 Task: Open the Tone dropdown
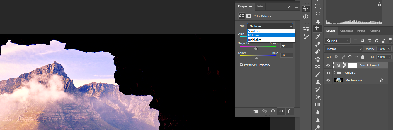click(x=270, y=26)
